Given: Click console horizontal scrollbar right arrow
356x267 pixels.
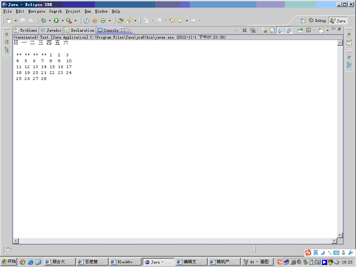Looking at the screenshot, I should click(x=334, y=241).
